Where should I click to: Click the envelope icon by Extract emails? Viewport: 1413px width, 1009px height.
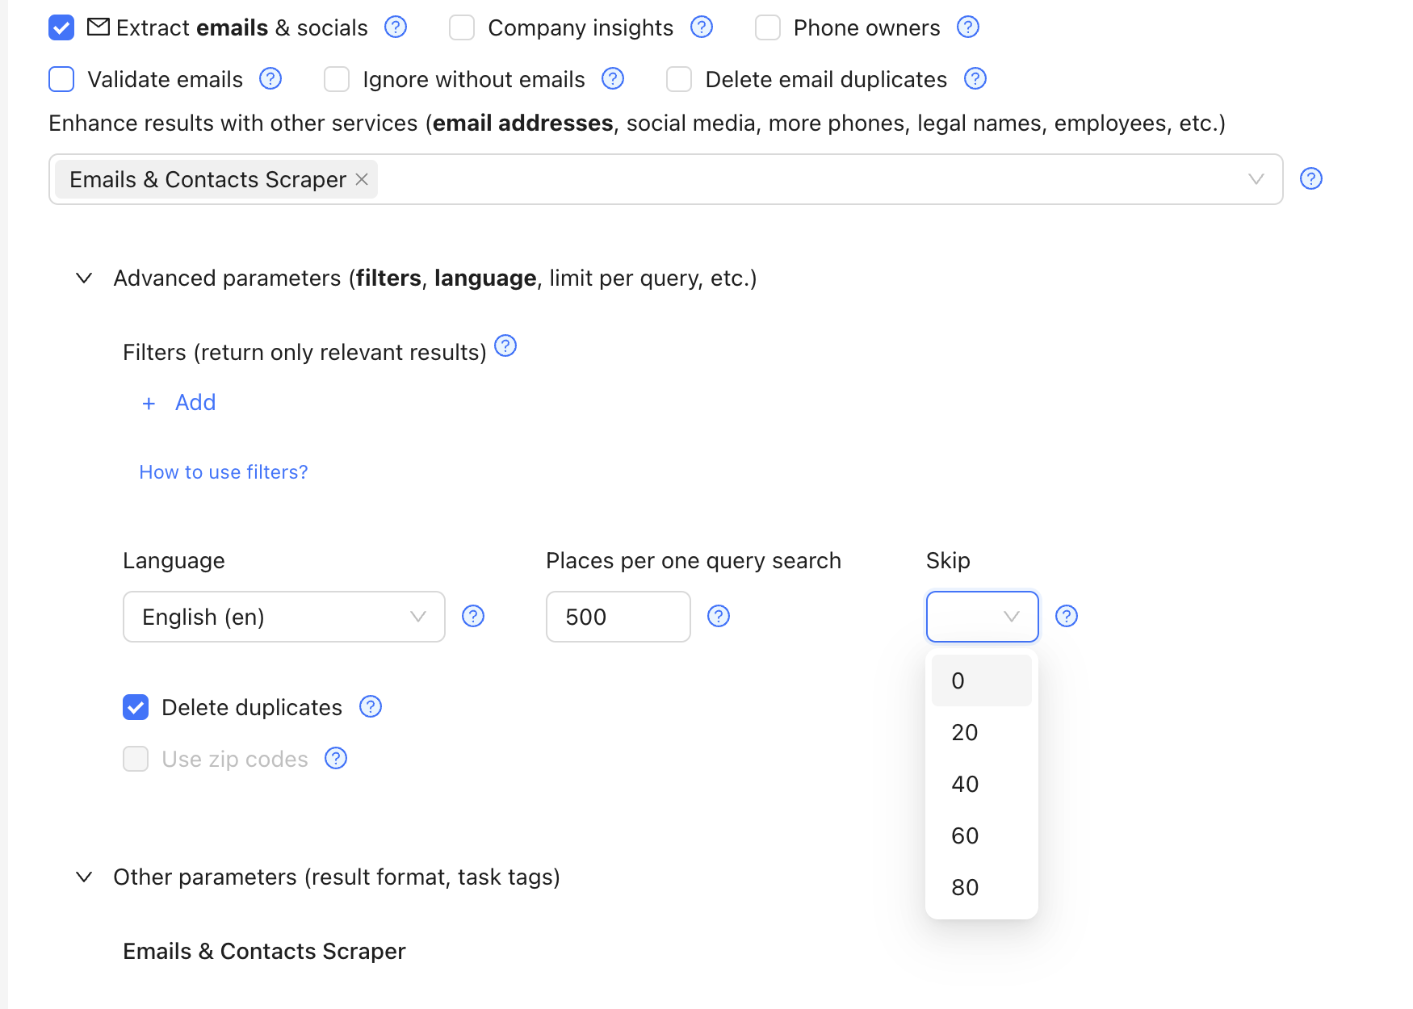tap(99, 27)
